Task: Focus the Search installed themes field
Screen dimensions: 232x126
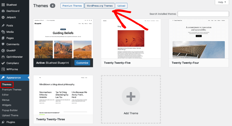Action: point(203,14)
